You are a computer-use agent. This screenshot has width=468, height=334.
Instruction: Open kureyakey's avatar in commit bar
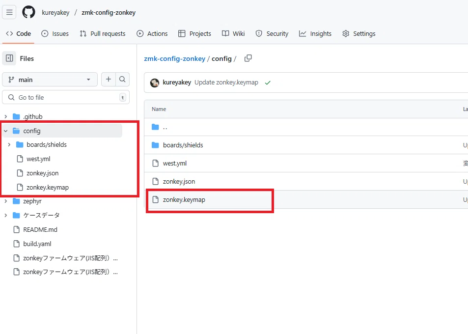155,83
